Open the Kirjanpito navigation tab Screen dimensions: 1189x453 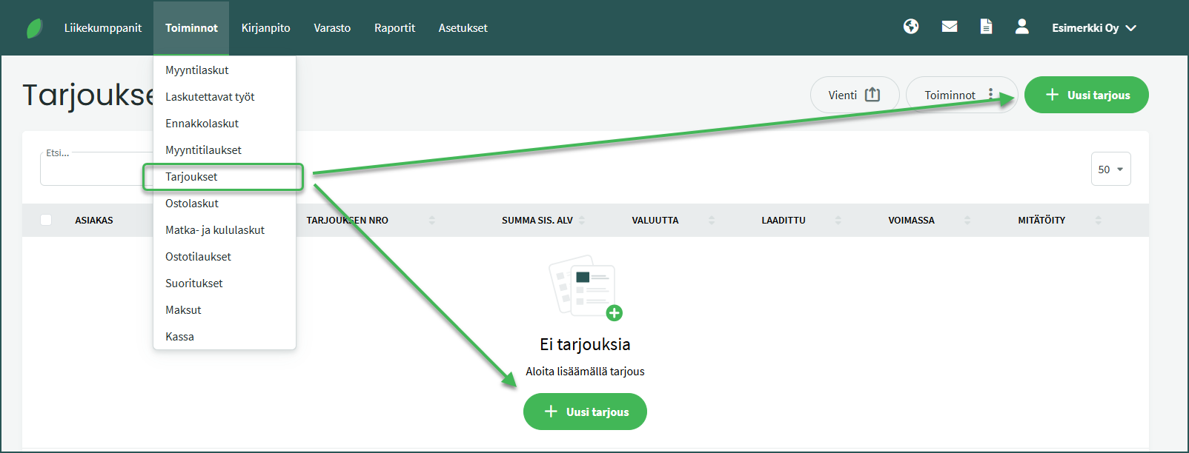pos(265,28)
